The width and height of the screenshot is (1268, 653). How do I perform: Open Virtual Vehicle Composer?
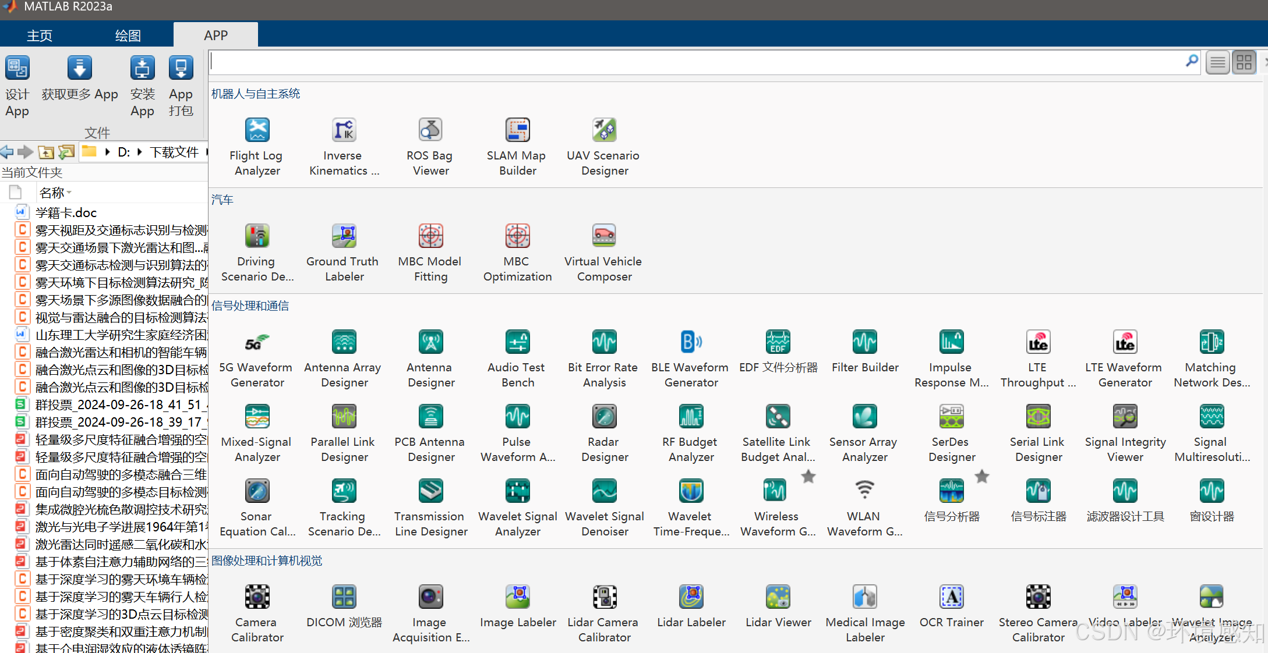[604, 252]
